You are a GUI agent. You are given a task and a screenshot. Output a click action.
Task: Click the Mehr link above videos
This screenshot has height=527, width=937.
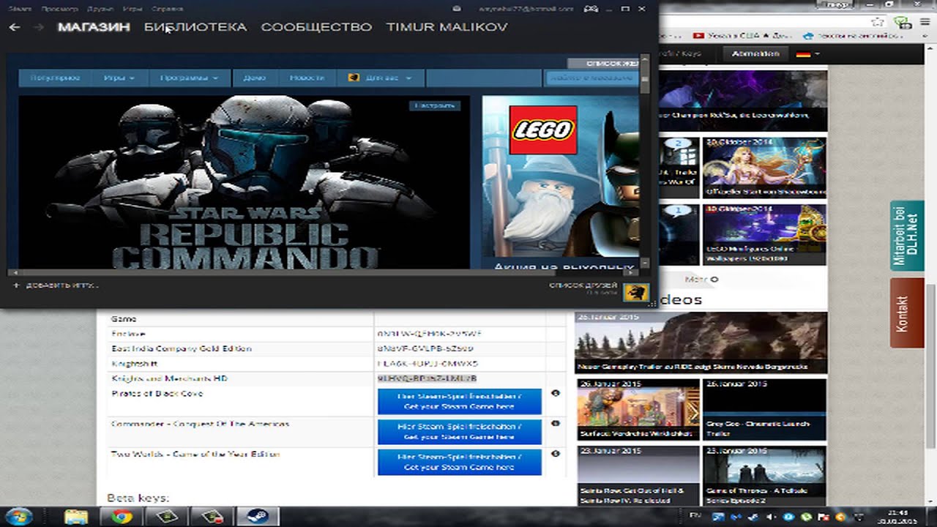pos(701,279)
